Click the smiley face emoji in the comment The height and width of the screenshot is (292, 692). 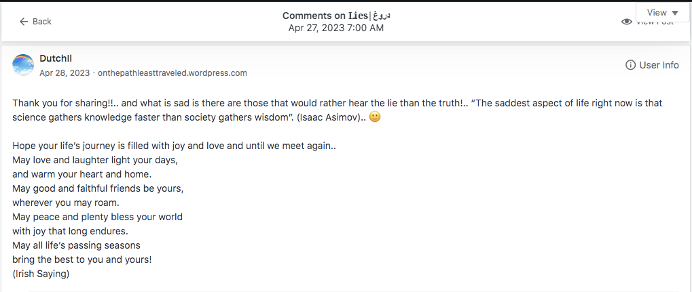pos(375,117)
